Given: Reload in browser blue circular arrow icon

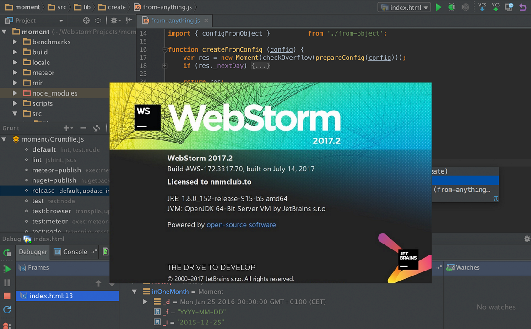Looking at the screenshot, I should tap(7, 309).
